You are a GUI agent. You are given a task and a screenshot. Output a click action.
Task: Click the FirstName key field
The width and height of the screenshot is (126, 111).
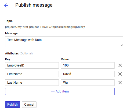(32, 74)
